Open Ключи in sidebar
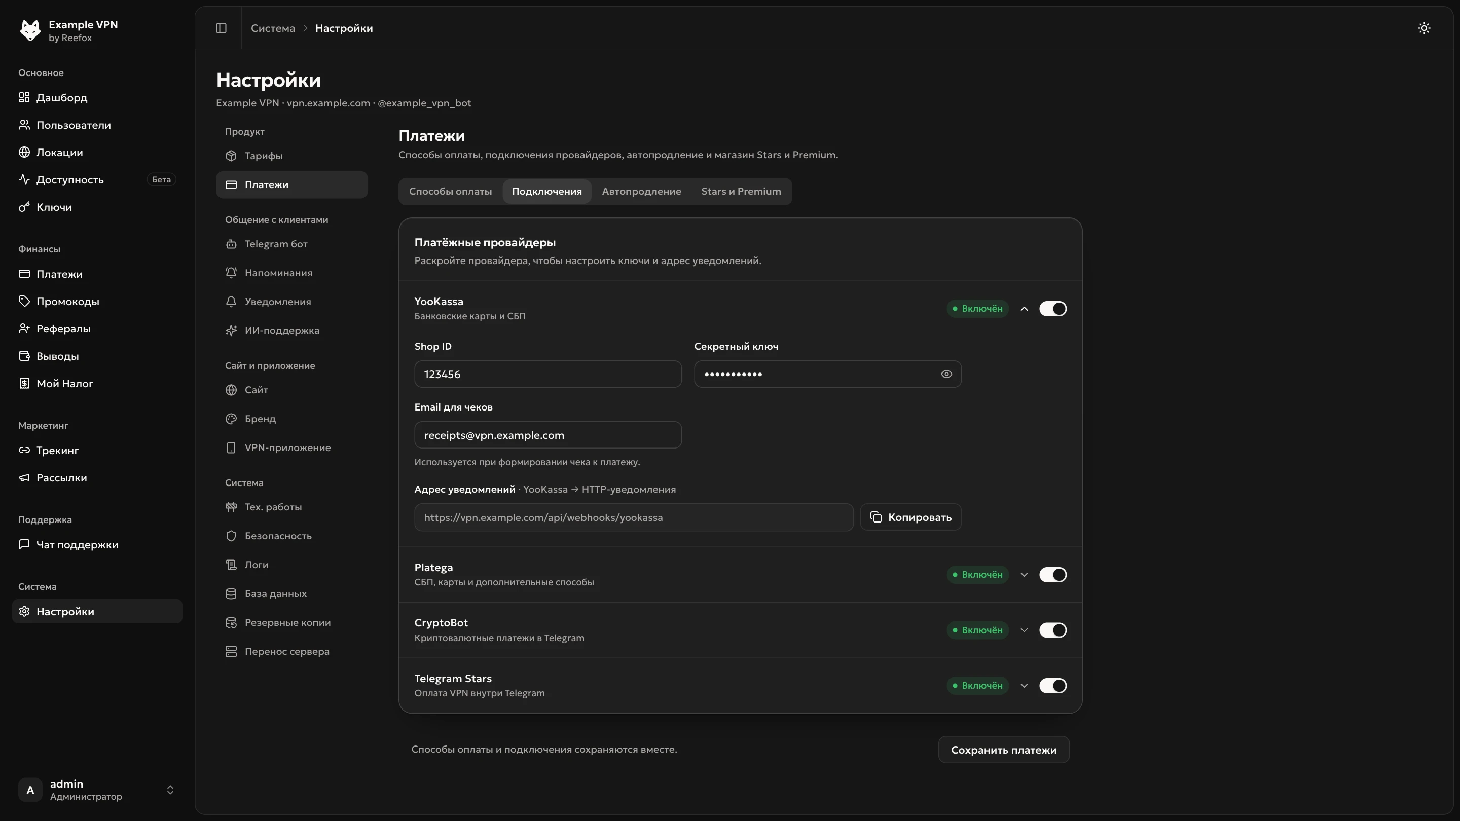 (x=97, y=207)
